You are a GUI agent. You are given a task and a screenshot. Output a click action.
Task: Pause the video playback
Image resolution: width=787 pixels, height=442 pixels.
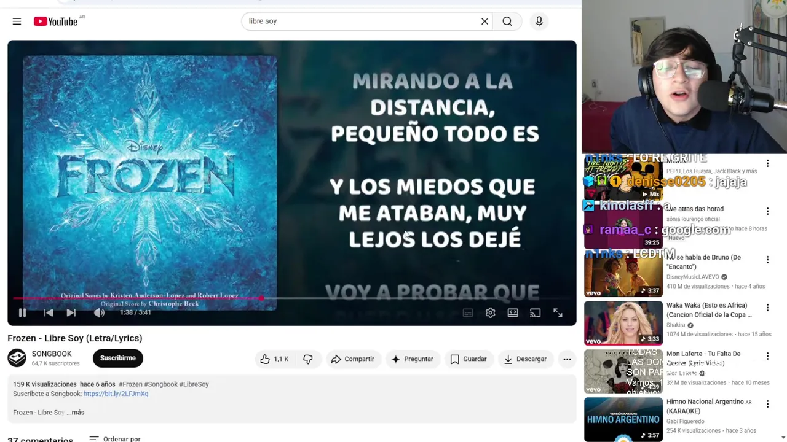[x=22, y=313]
